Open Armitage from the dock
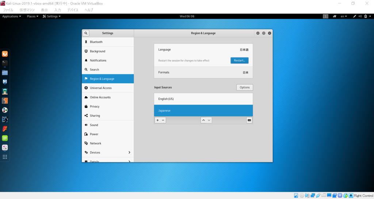This screenshot has width=374, height=199. [x=5, y=91]
